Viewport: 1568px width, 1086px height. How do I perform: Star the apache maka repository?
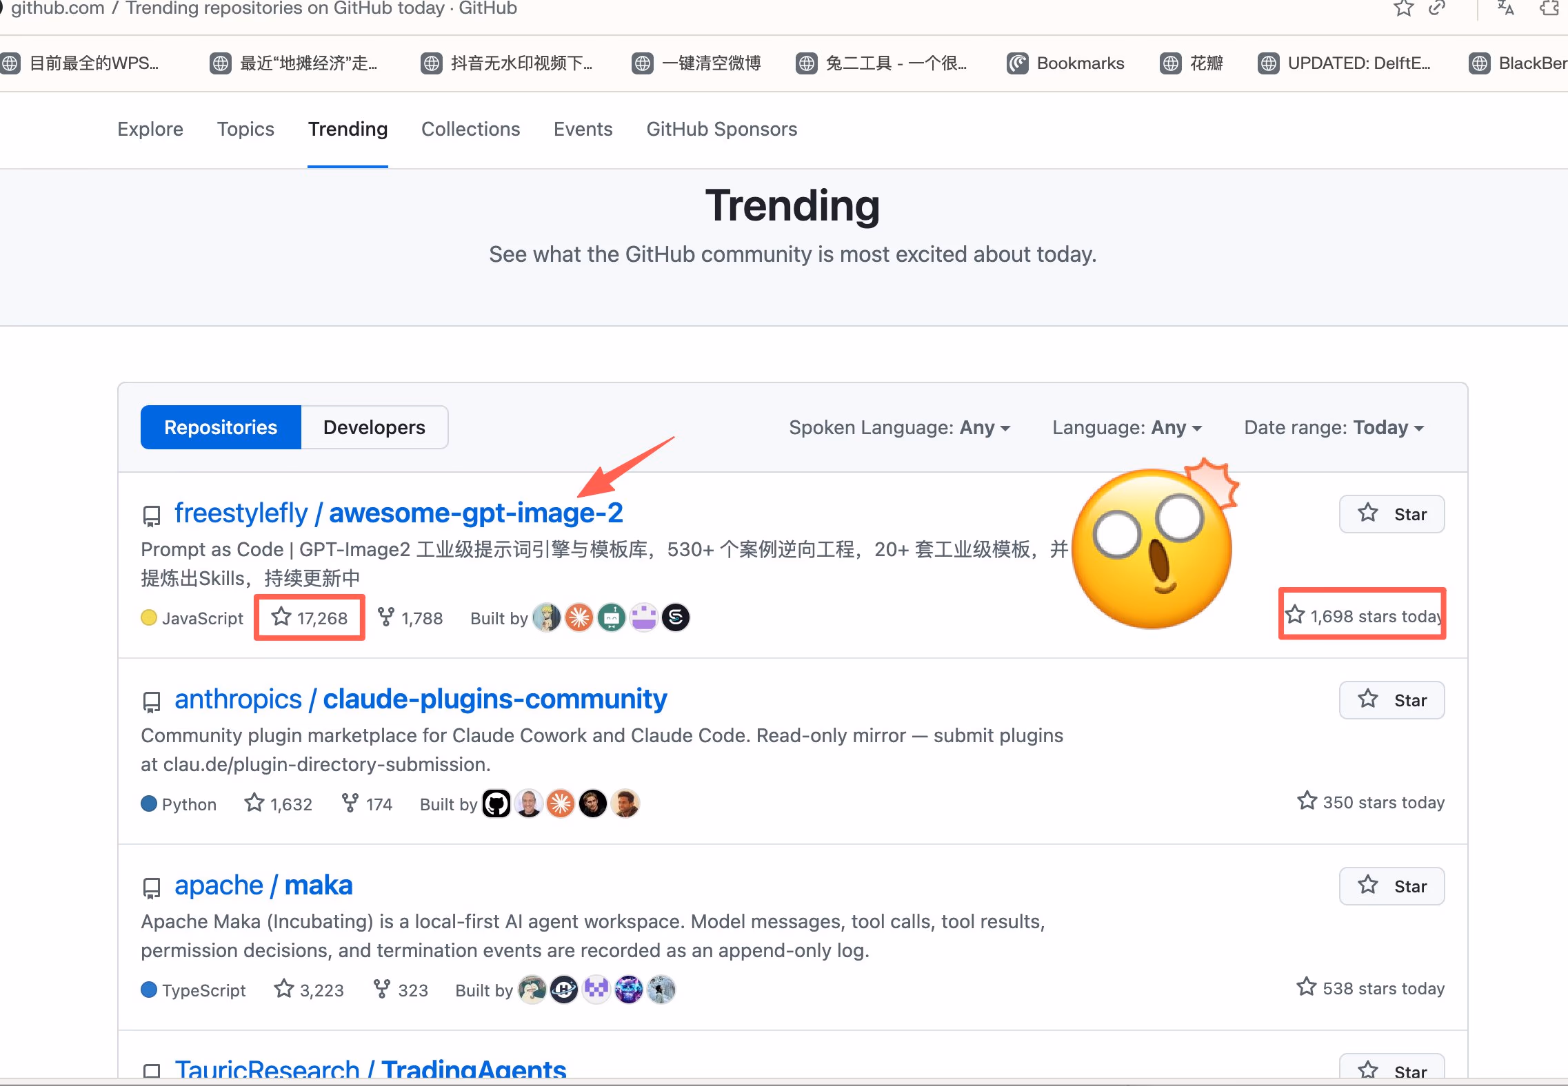pyautogui.click(x=1391, y=886)
